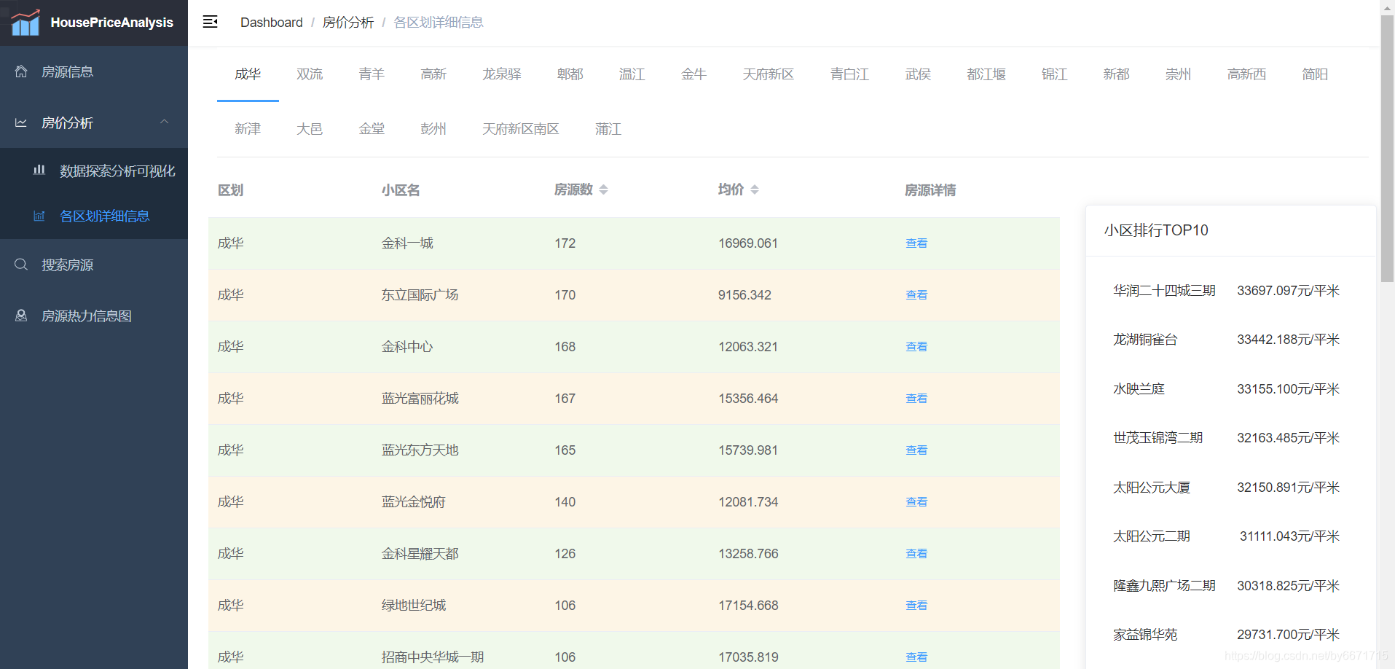Select the home icon beside 房源信息
Screen dimensions: 1395x669
[20, 71]
